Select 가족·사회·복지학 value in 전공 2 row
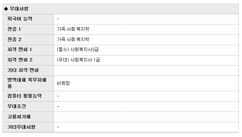This screenshot has height=137, width=242. coord(73,39)
